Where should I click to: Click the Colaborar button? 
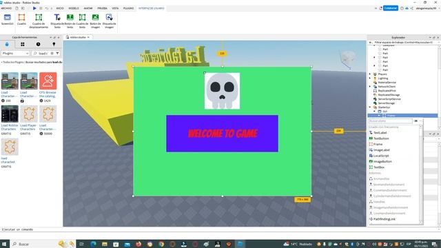pos(391,8)
